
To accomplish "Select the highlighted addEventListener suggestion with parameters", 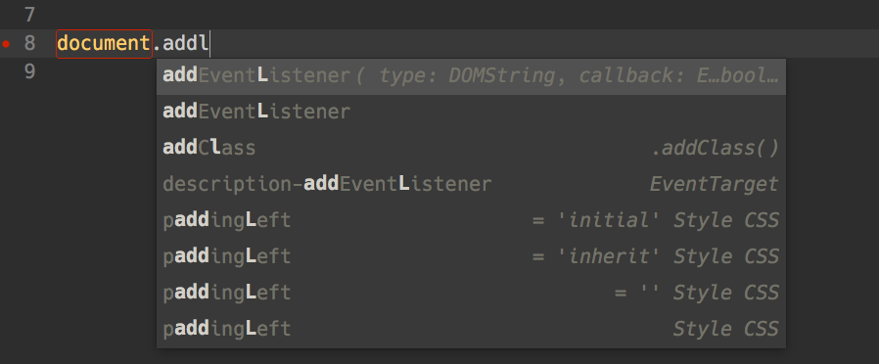I will point(471,76).
